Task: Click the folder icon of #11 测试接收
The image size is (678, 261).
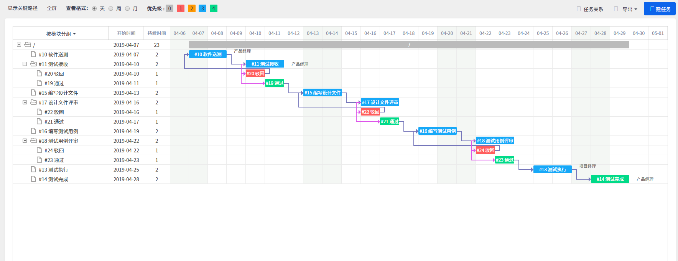Action: pyautogui.click(x=33, y=64)
